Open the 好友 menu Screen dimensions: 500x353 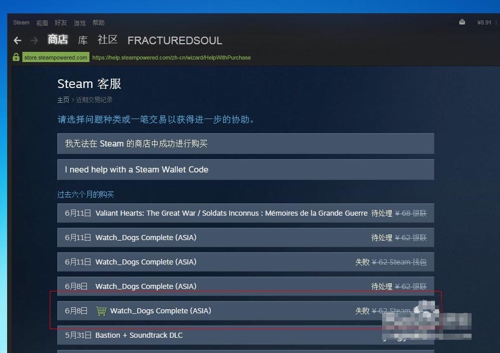click(60, 23)
